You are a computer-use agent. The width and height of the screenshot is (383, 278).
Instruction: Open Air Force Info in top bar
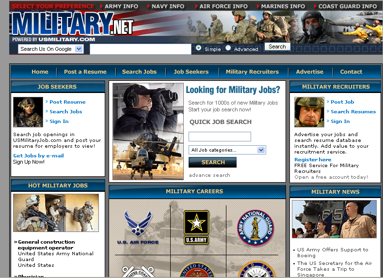click(x=223, y=6)
